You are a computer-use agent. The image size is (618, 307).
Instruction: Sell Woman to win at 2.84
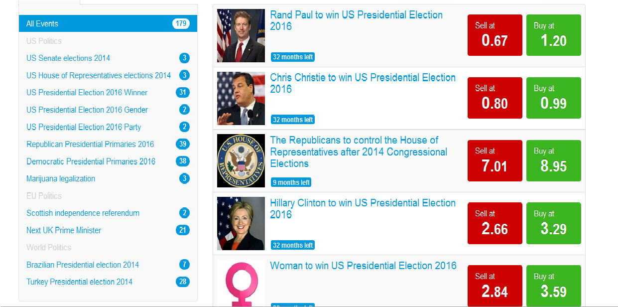tap(494, 286)
